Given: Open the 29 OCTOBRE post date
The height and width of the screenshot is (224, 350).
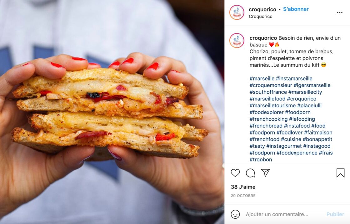Looking at the screenshot, I should tap(243, 196).
